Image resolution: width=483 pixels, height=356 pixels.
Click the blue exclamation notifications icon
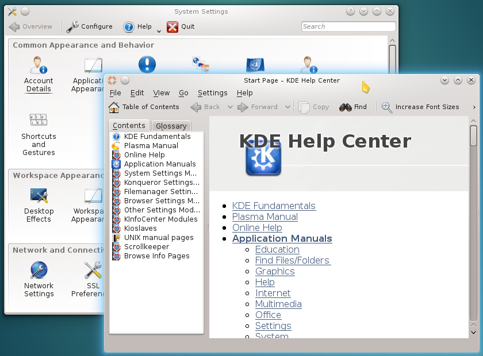click(147, 65)
